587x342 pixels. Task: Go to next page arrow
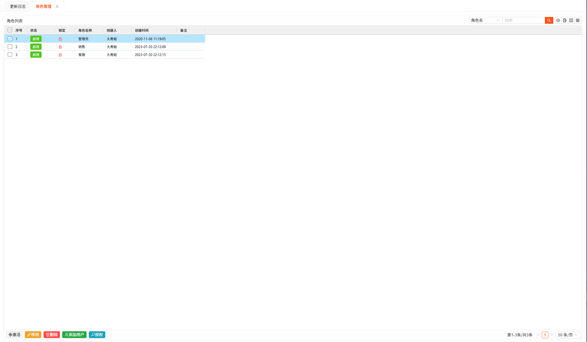click(552, 335)
